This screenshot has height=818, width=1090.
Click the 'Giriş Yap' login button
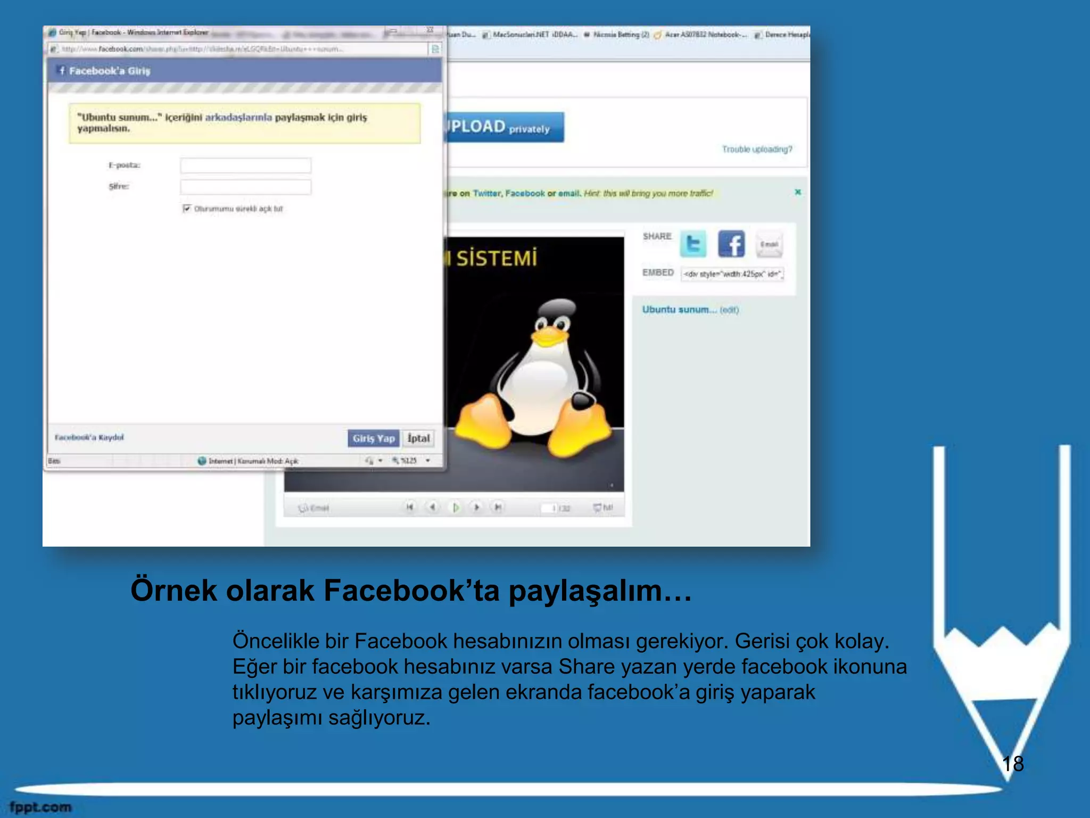(x=373, y=438)
